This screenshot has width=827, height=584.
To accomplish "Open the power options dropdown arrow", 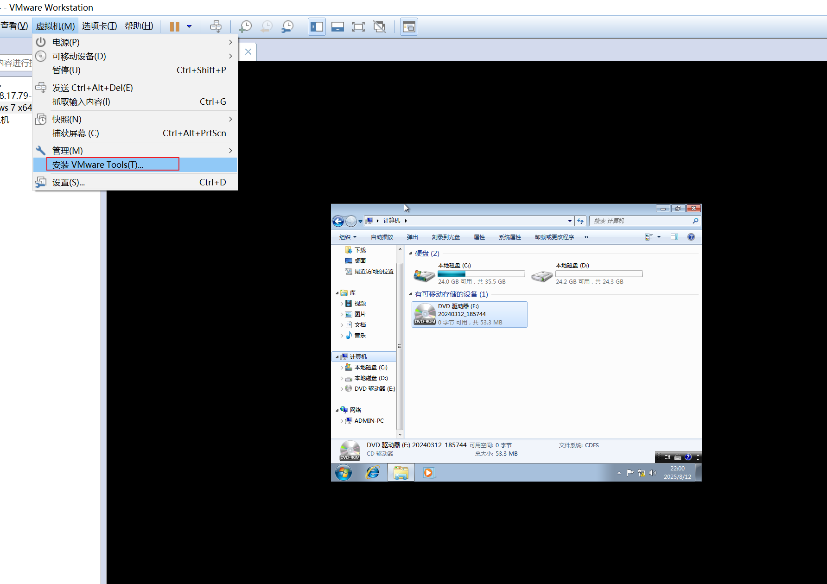I will click(x=189, y=26).
